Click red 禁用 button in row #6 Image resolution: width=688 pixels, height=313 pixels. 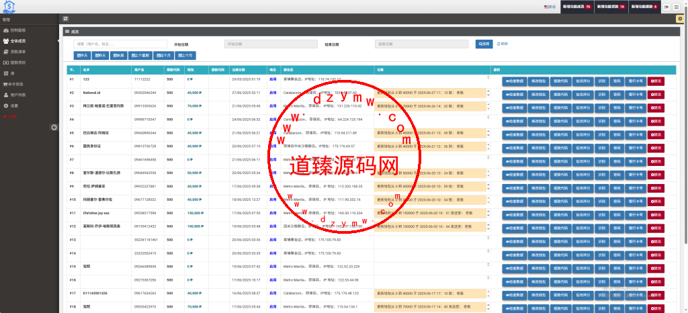point(656,148)
